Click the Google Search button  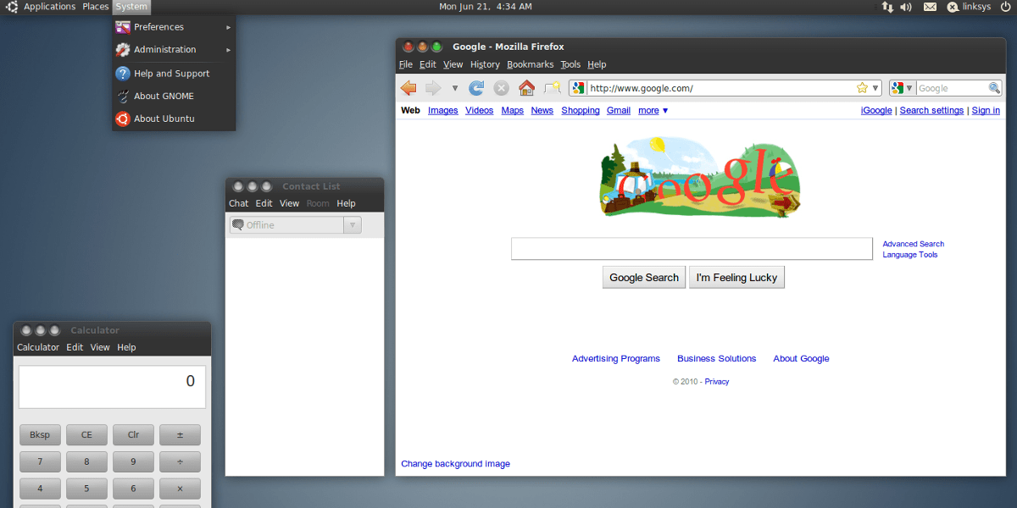tap(644, 278)
